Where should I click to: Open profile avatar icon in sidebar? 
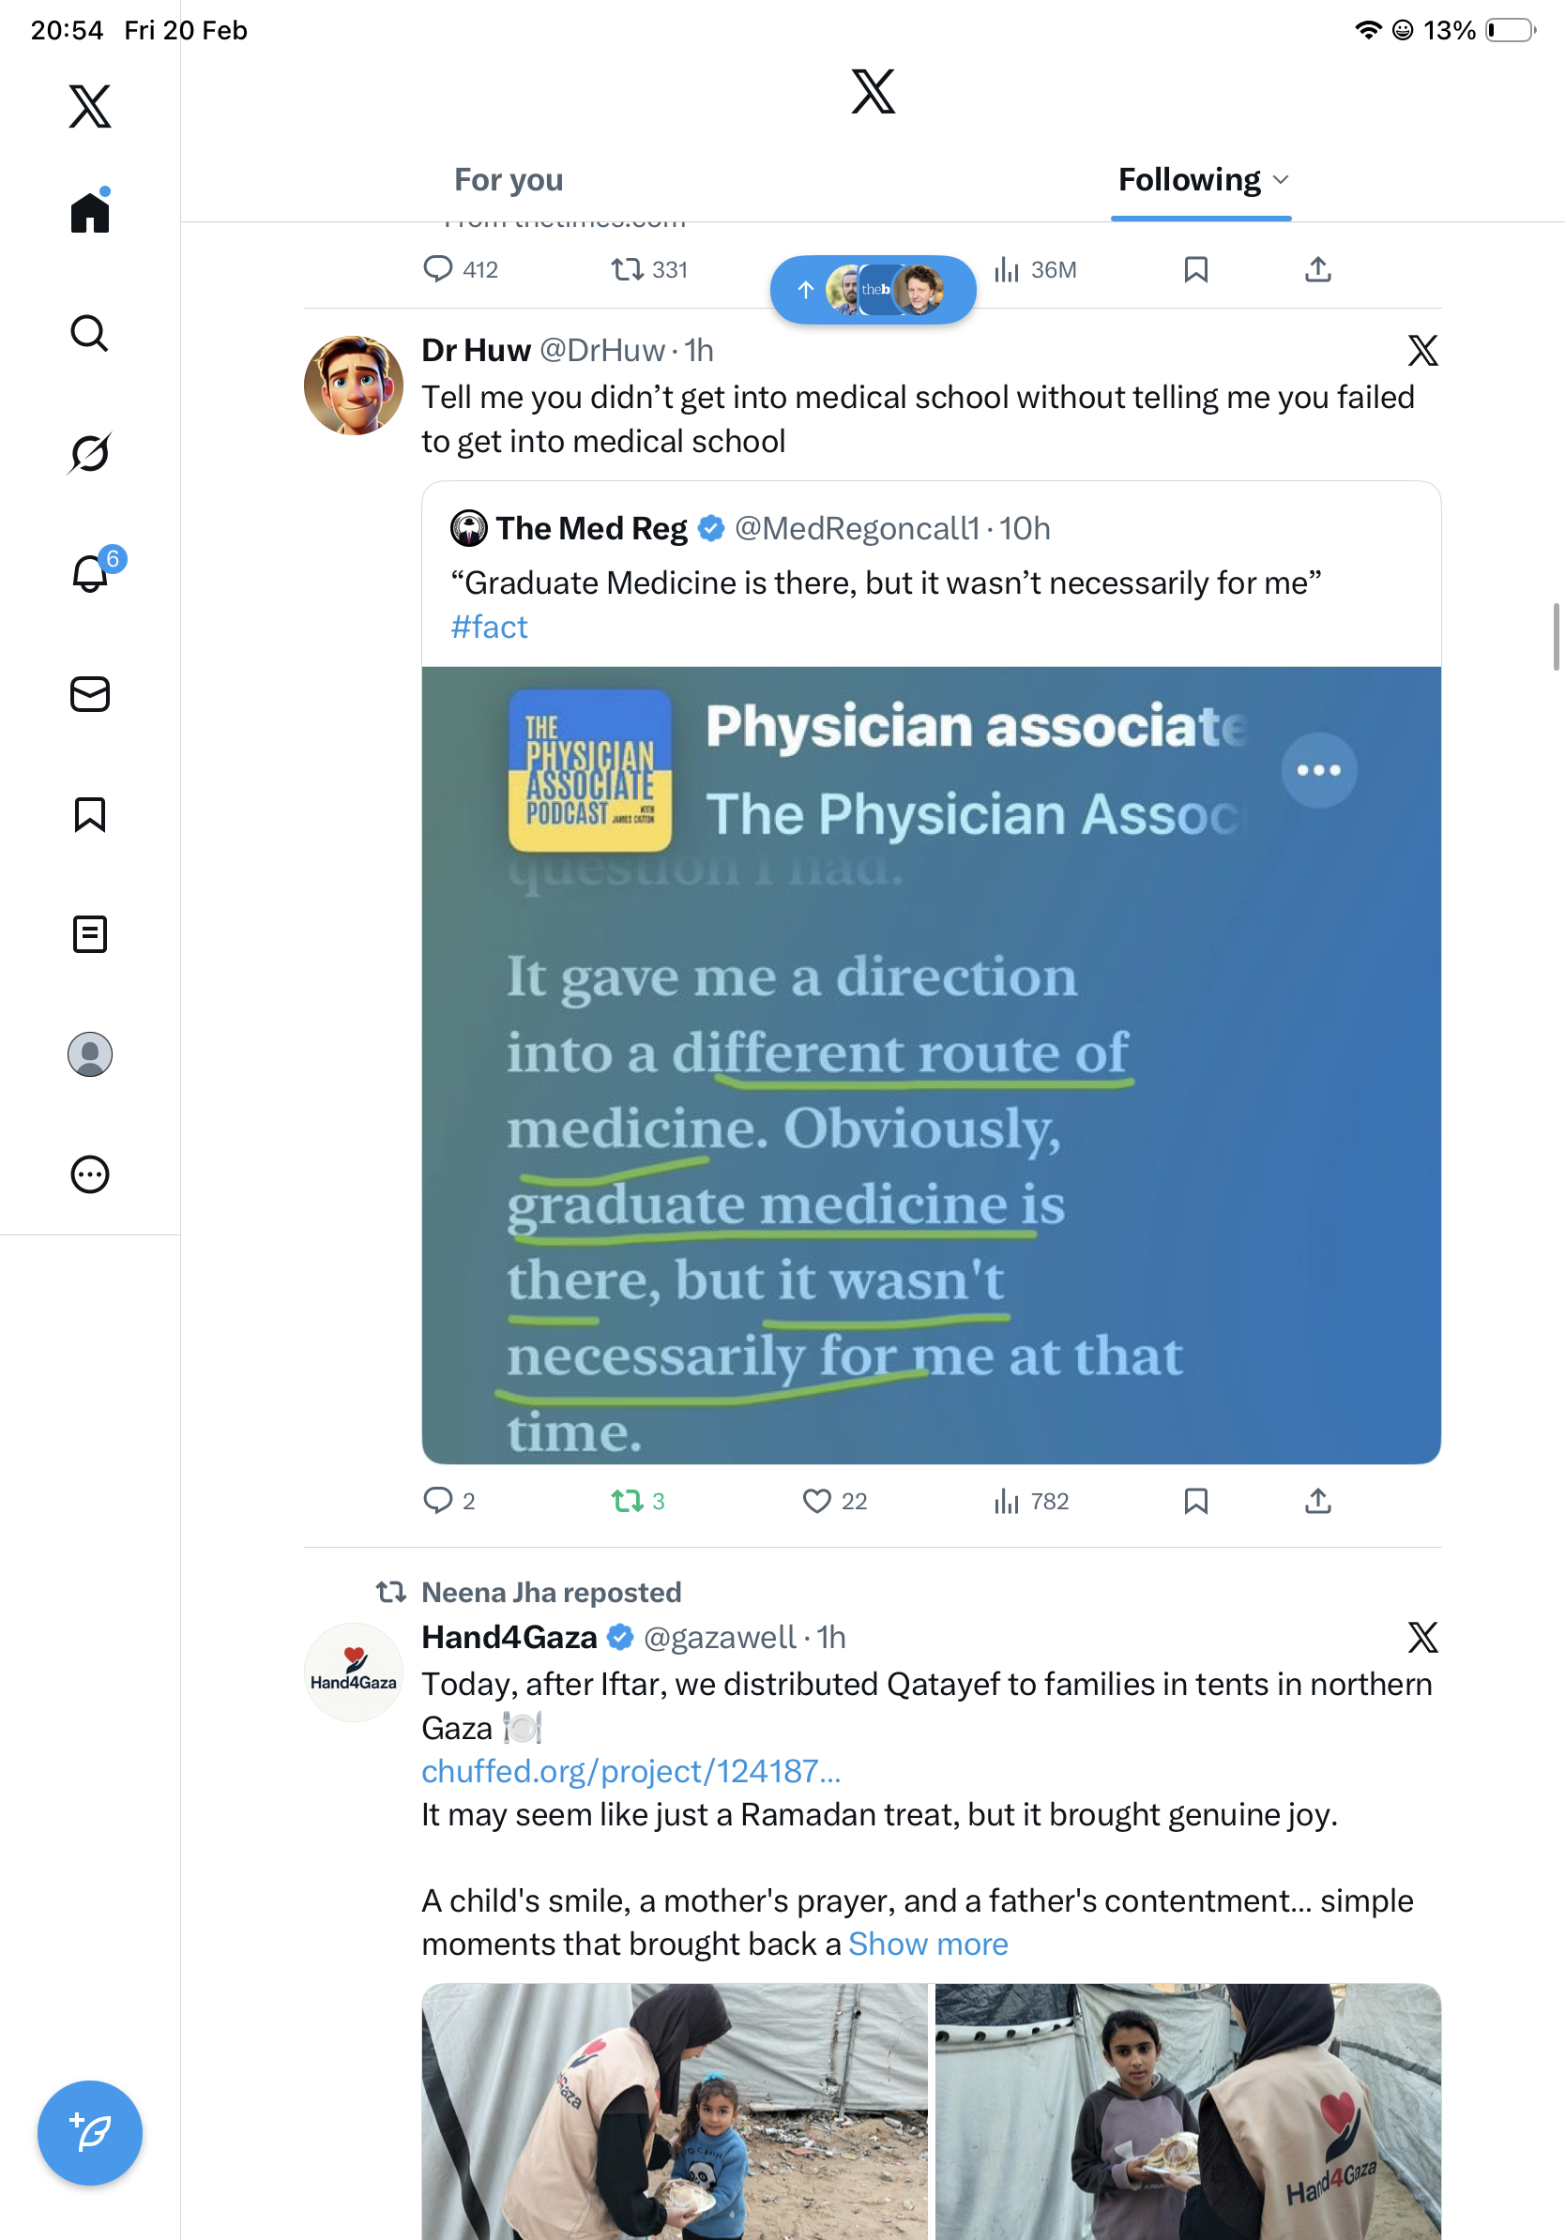point(90,1054)
